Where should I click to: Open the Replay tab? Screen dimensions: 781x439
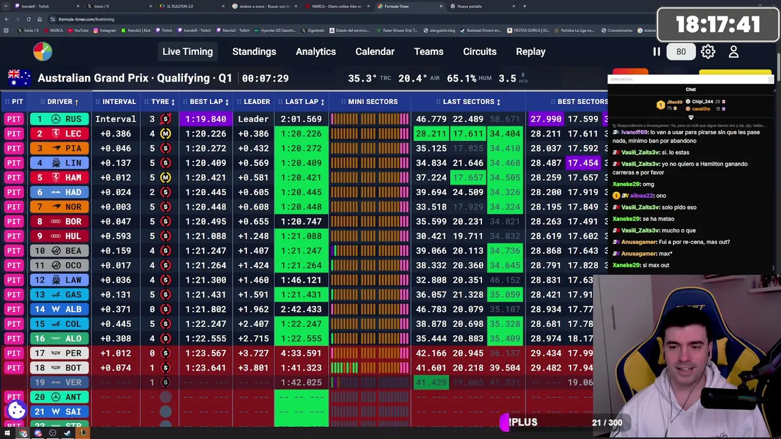click(x=530, y=52)
